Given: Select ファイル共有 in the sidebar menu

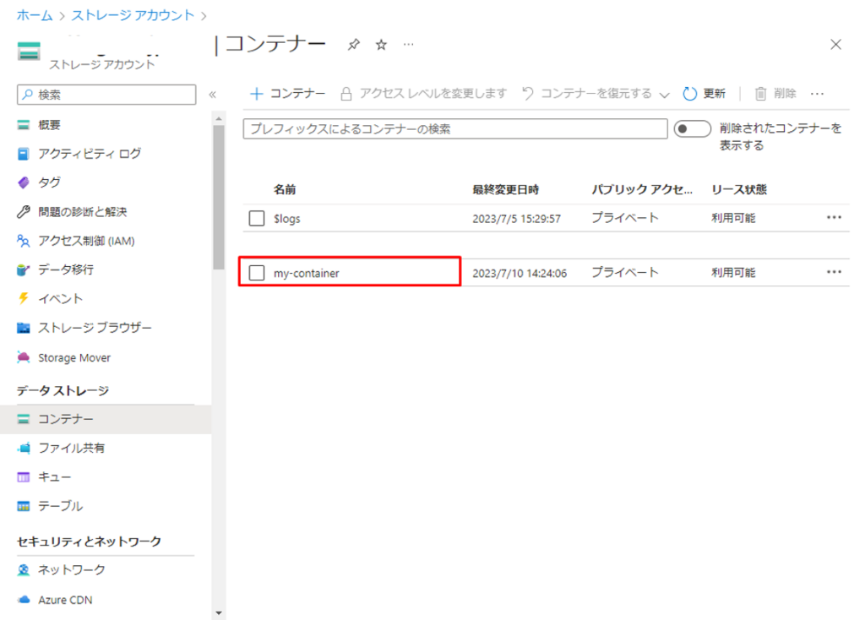Looking at the screenshot, I should [71, 448].
